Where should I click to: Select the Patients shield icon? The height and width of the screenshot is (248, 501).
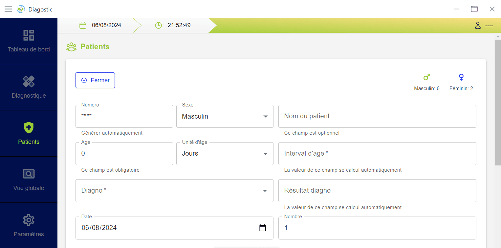click(x=29, y=128)
